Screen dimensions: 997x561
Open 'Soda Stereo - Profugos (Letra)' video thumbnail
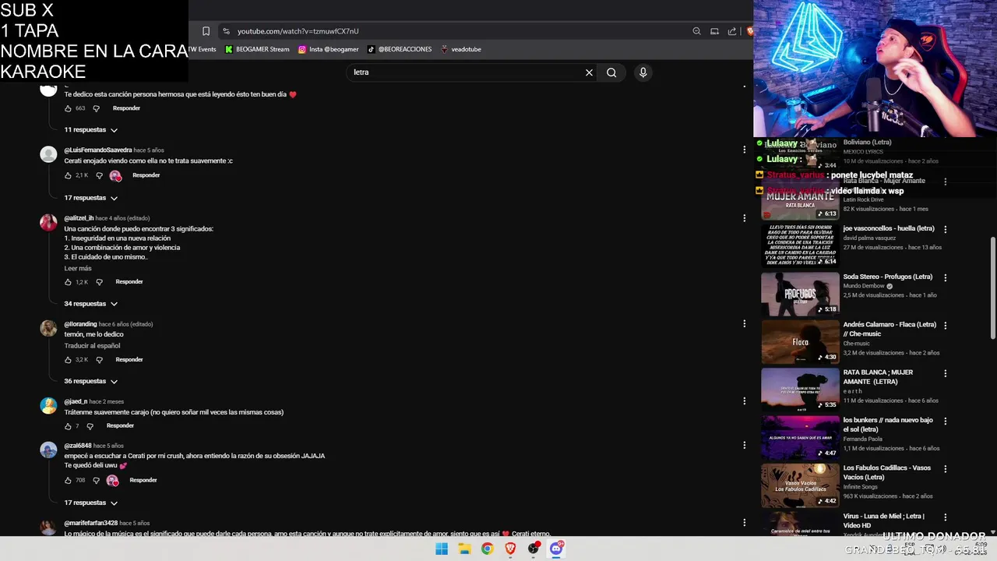click(800, 294)
